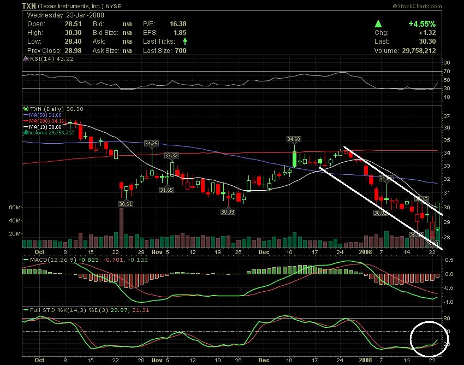Select the date Wednesday 23-Jan-2008
Image resolution: width=464 pixels, height=365 pixels.
point(66,15)
